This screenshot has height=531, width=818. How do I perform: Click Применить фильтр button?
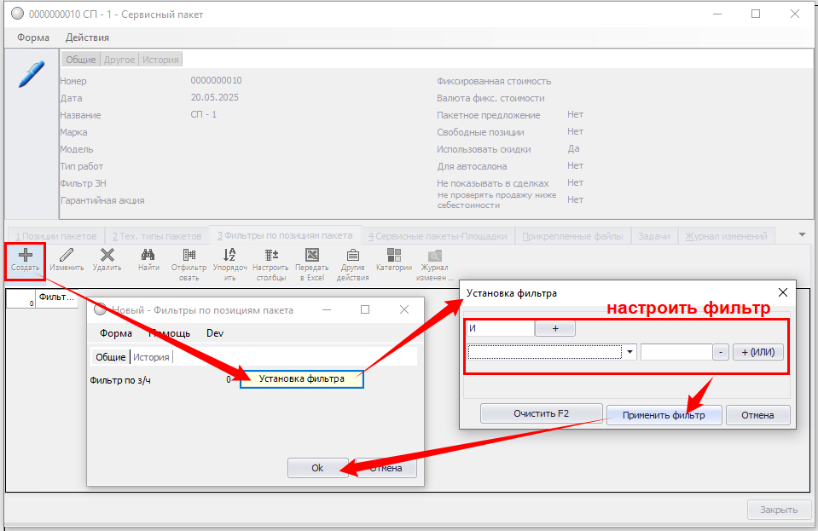(664, 415)
